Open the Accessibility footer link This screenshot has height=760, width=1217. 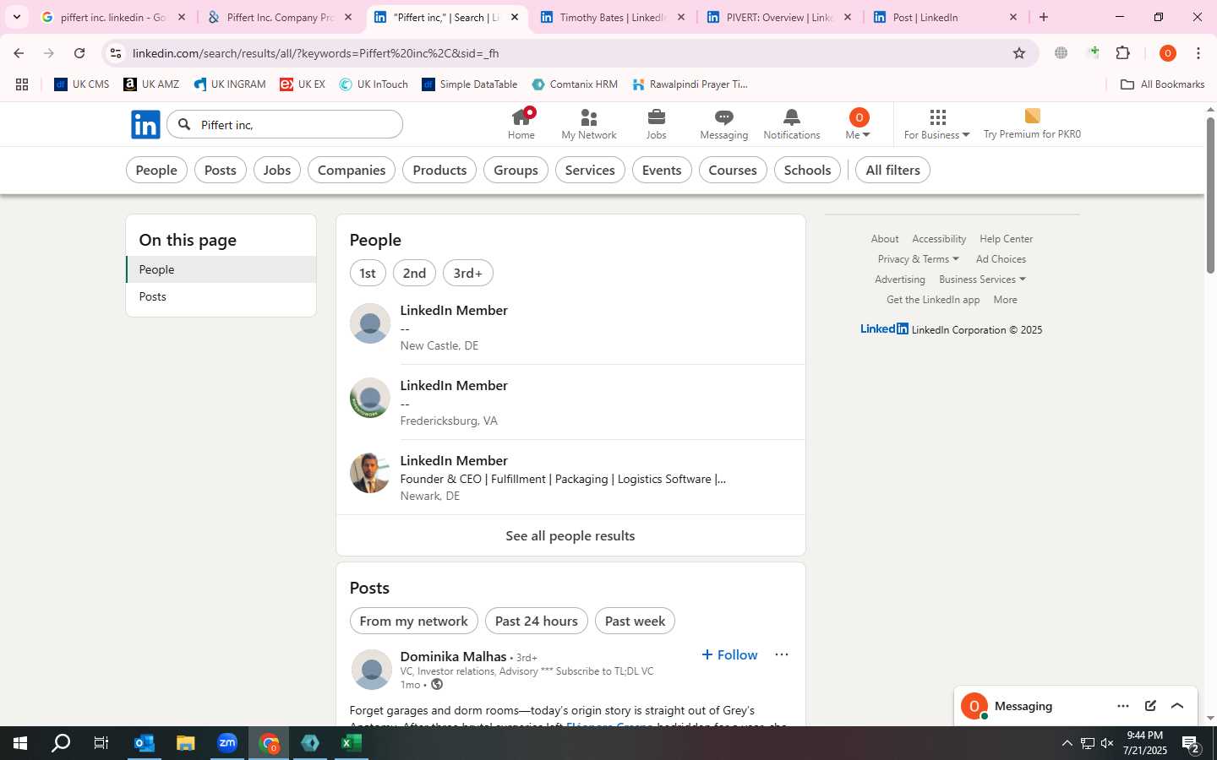pyautogui.click(x=939, y=239)
